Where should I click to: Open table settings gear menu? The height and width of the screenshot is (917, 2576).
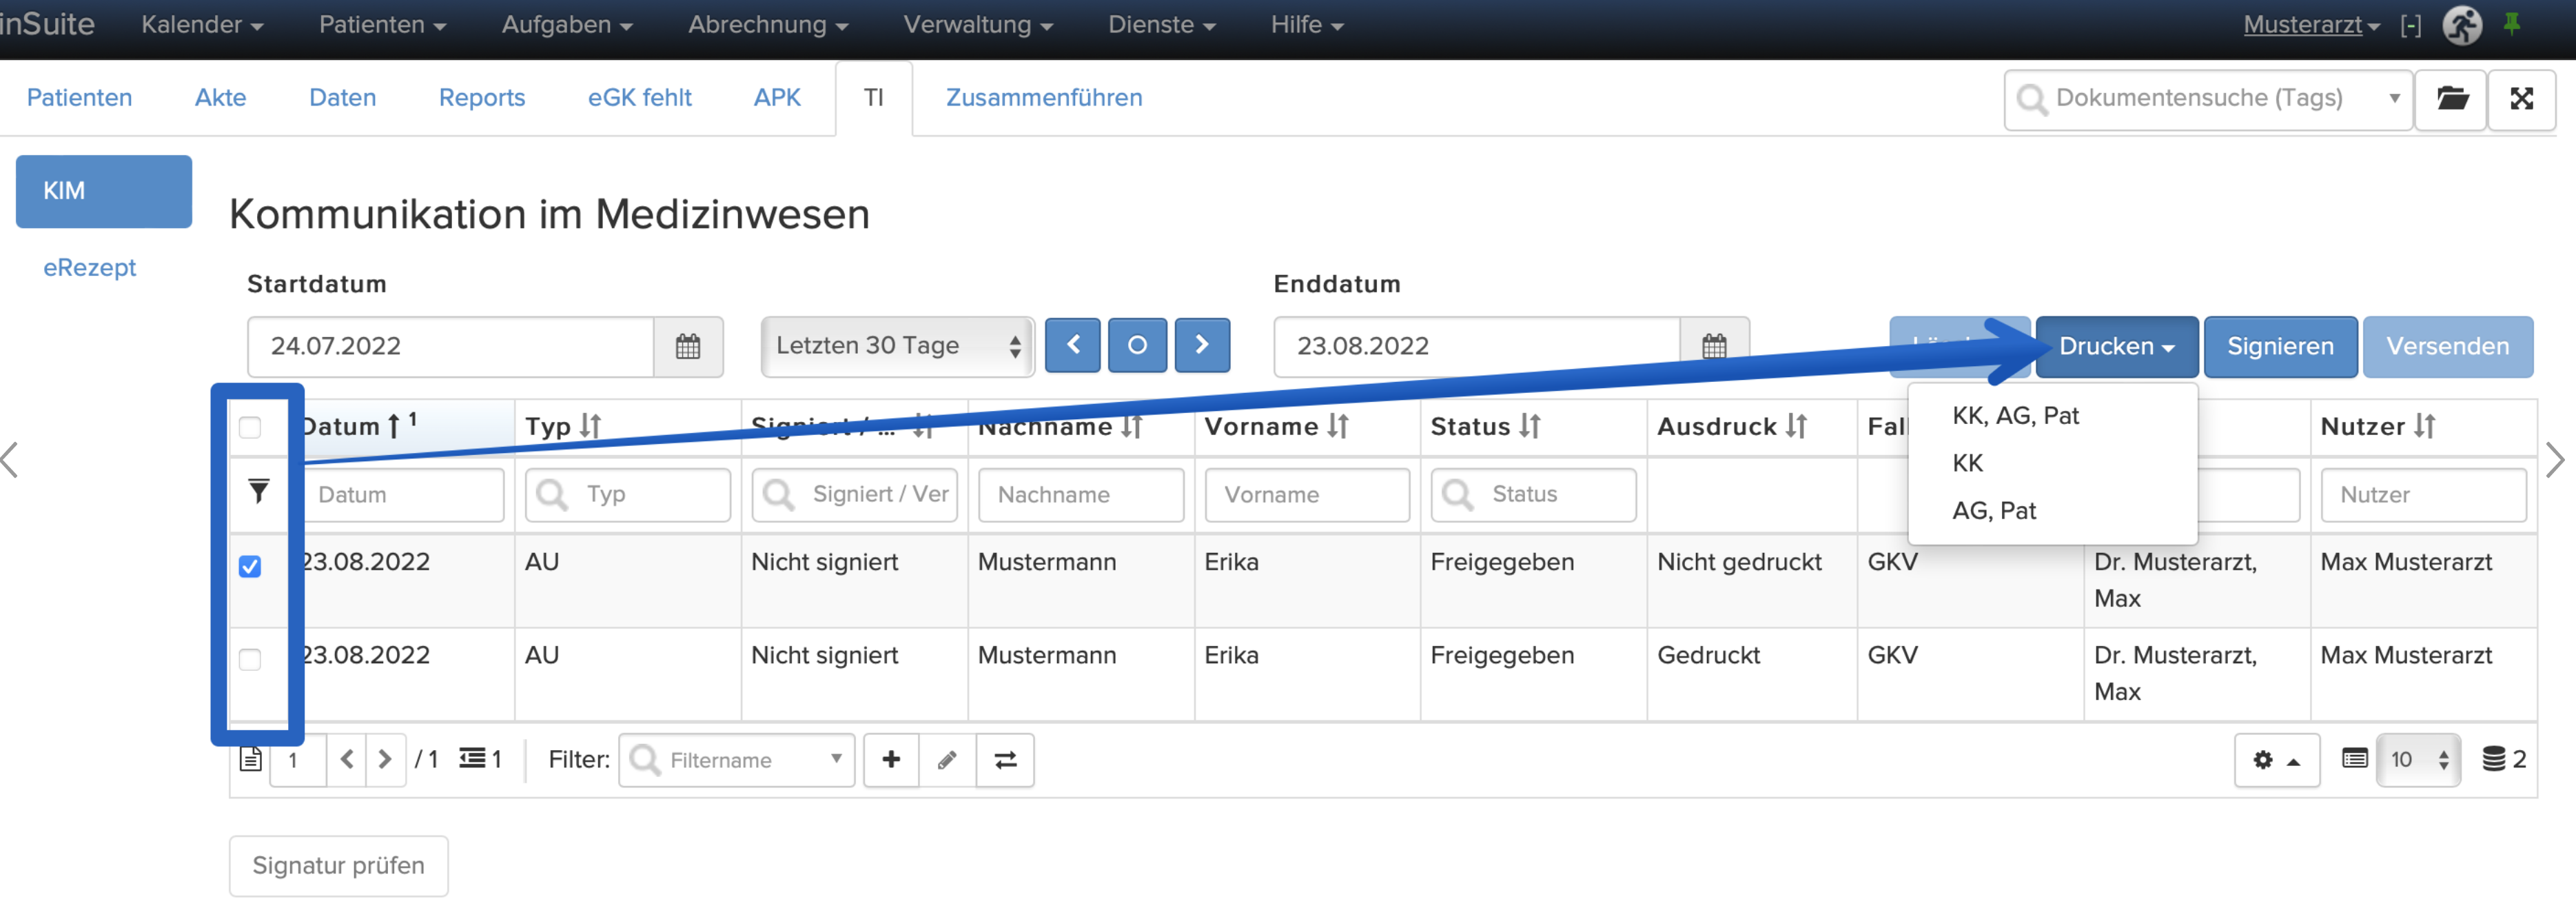2277,760
